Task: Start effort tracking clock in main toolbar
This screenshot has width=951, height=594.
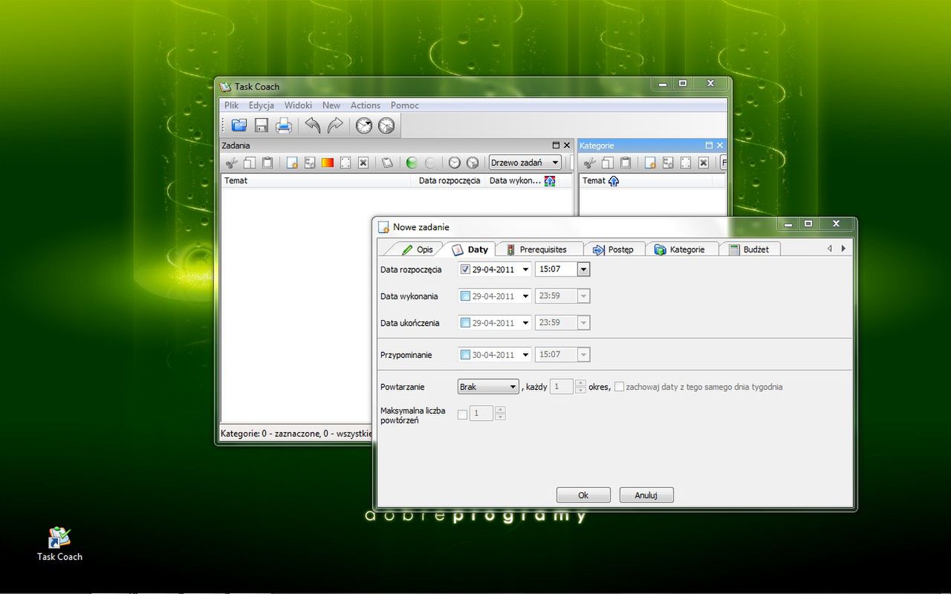Action: (x=363, y=125)
